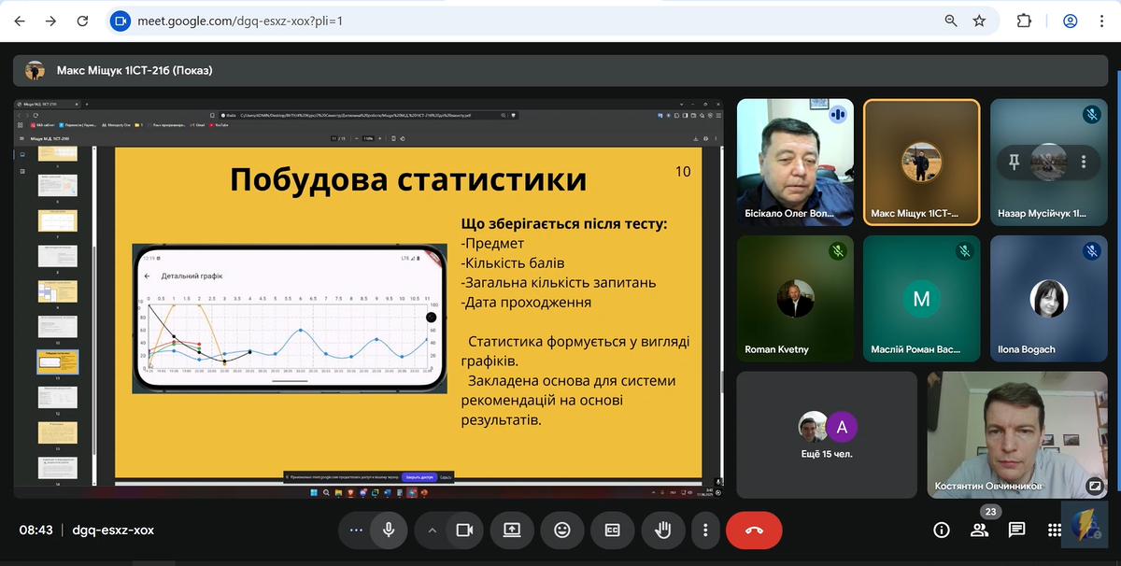1121x566 pixels.
Task: Mute the microphone in the call bar
Action: click(388, 530)
